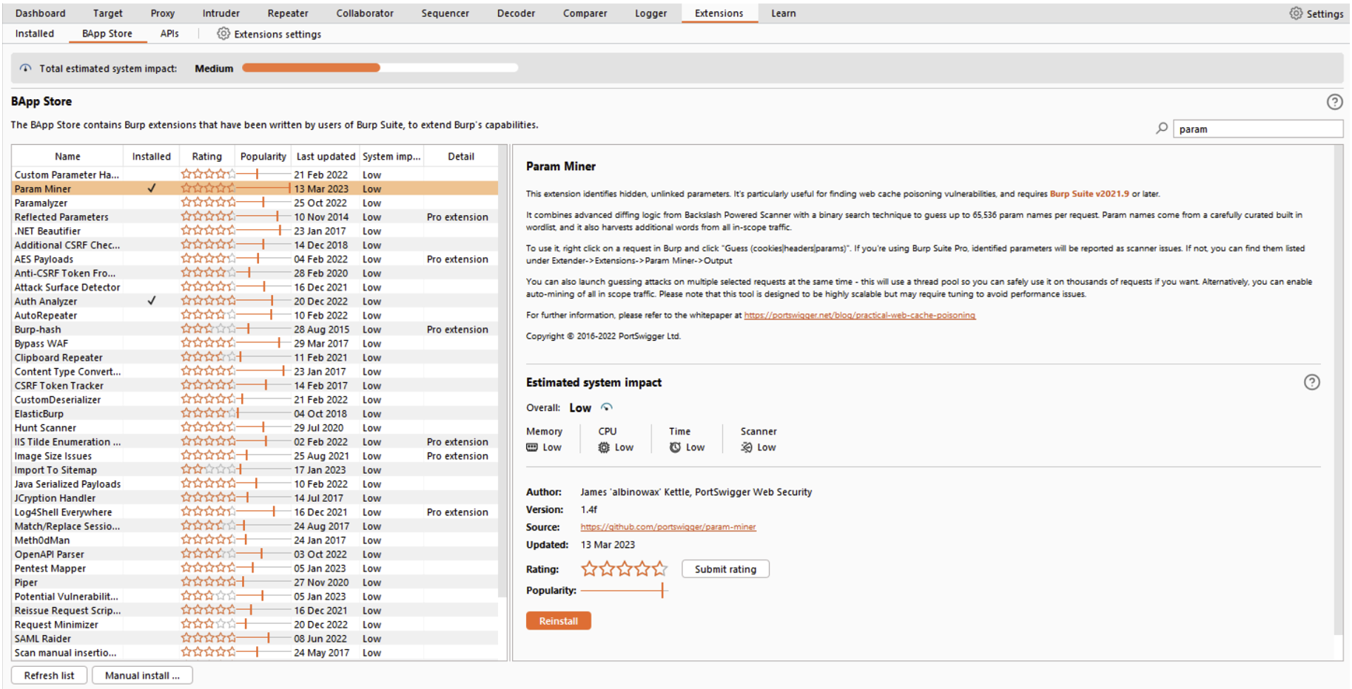This screenshot has width=1352, height=689.
Task: Open Extensions settings gear icon
Action: point(223,34)
